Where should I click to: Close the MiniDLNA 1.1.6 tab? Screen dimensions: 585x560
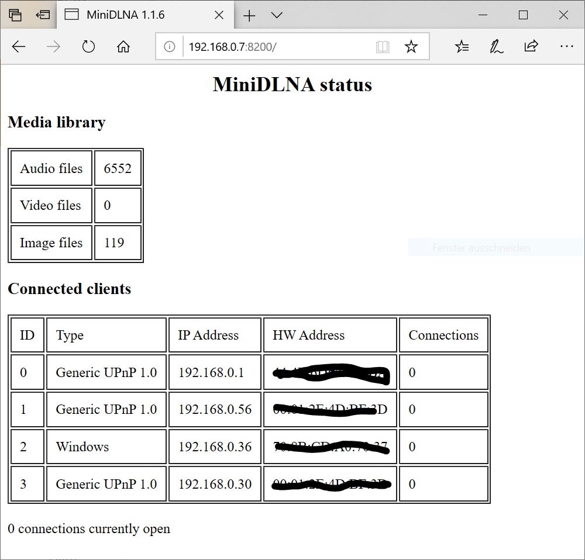pos(219,15)
